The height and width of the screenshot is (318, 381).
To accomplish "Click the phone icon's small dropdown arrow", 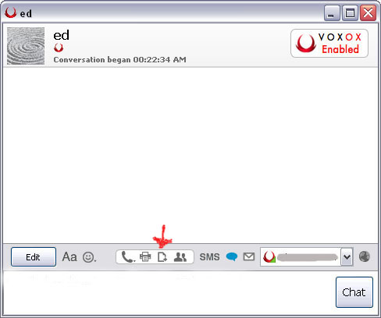I will (134, 260).
